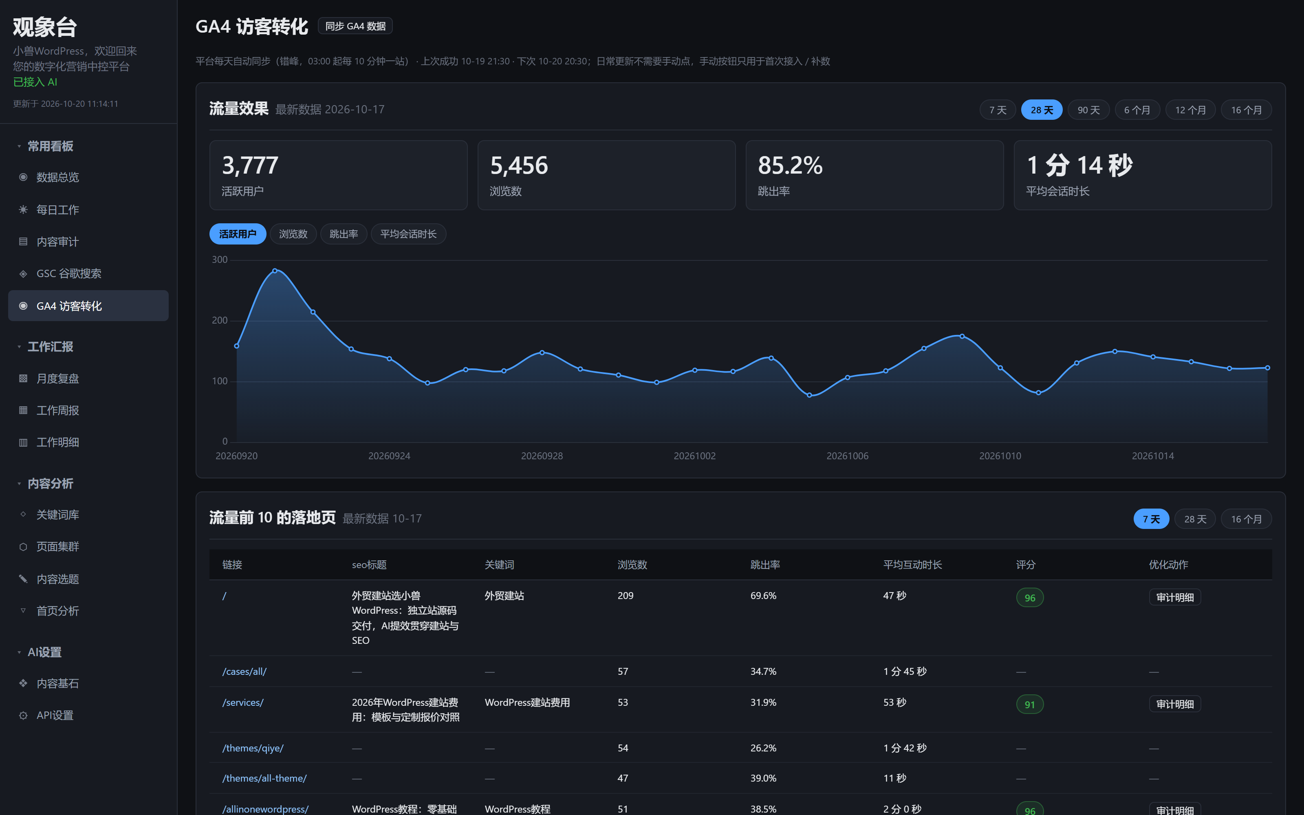
Task: Click the API设置 gear icon
Action: [23, 715]
